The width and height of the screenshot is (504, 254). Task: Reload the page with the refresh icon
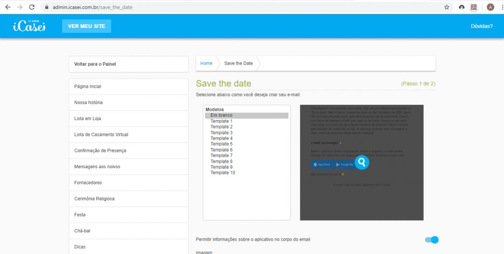point(31,7)
